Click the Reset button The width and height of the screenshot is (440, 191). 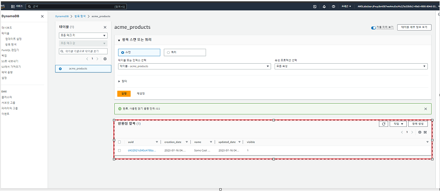[140, 93]
